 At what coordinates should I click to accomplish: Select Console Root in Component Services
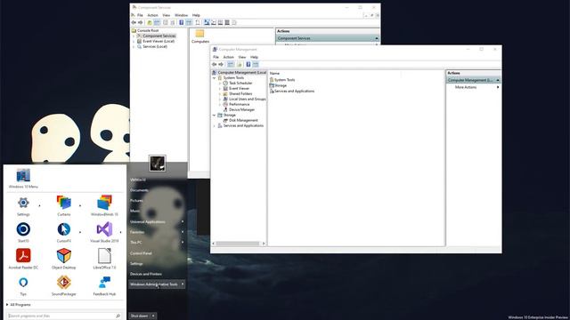pos(148,30)
